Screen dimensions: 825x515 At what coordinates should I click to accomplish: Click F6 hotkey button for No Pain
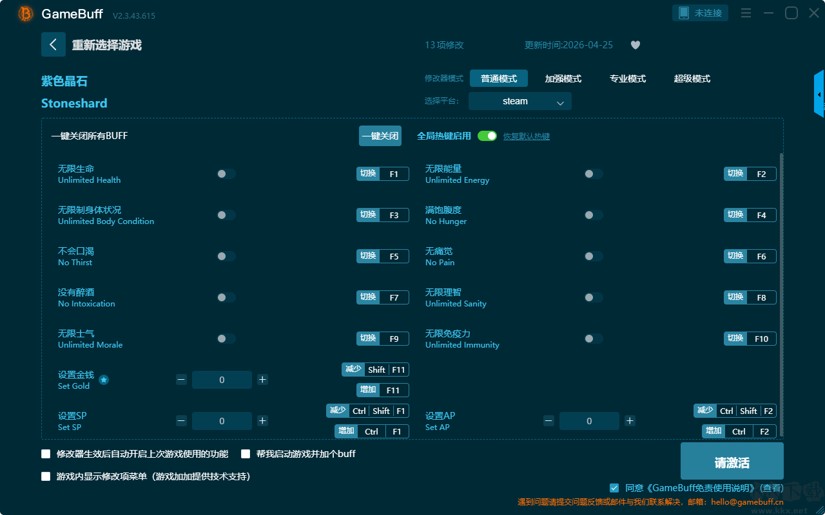750,256
